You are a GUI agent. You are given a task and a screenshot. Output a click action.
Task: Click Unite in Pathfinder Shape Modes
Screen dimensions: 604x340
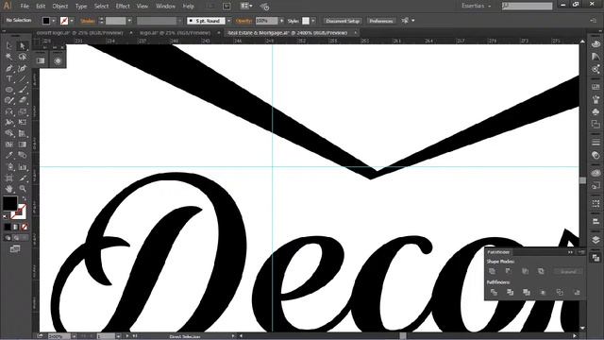pyautogui.click(x=493, y=271)
